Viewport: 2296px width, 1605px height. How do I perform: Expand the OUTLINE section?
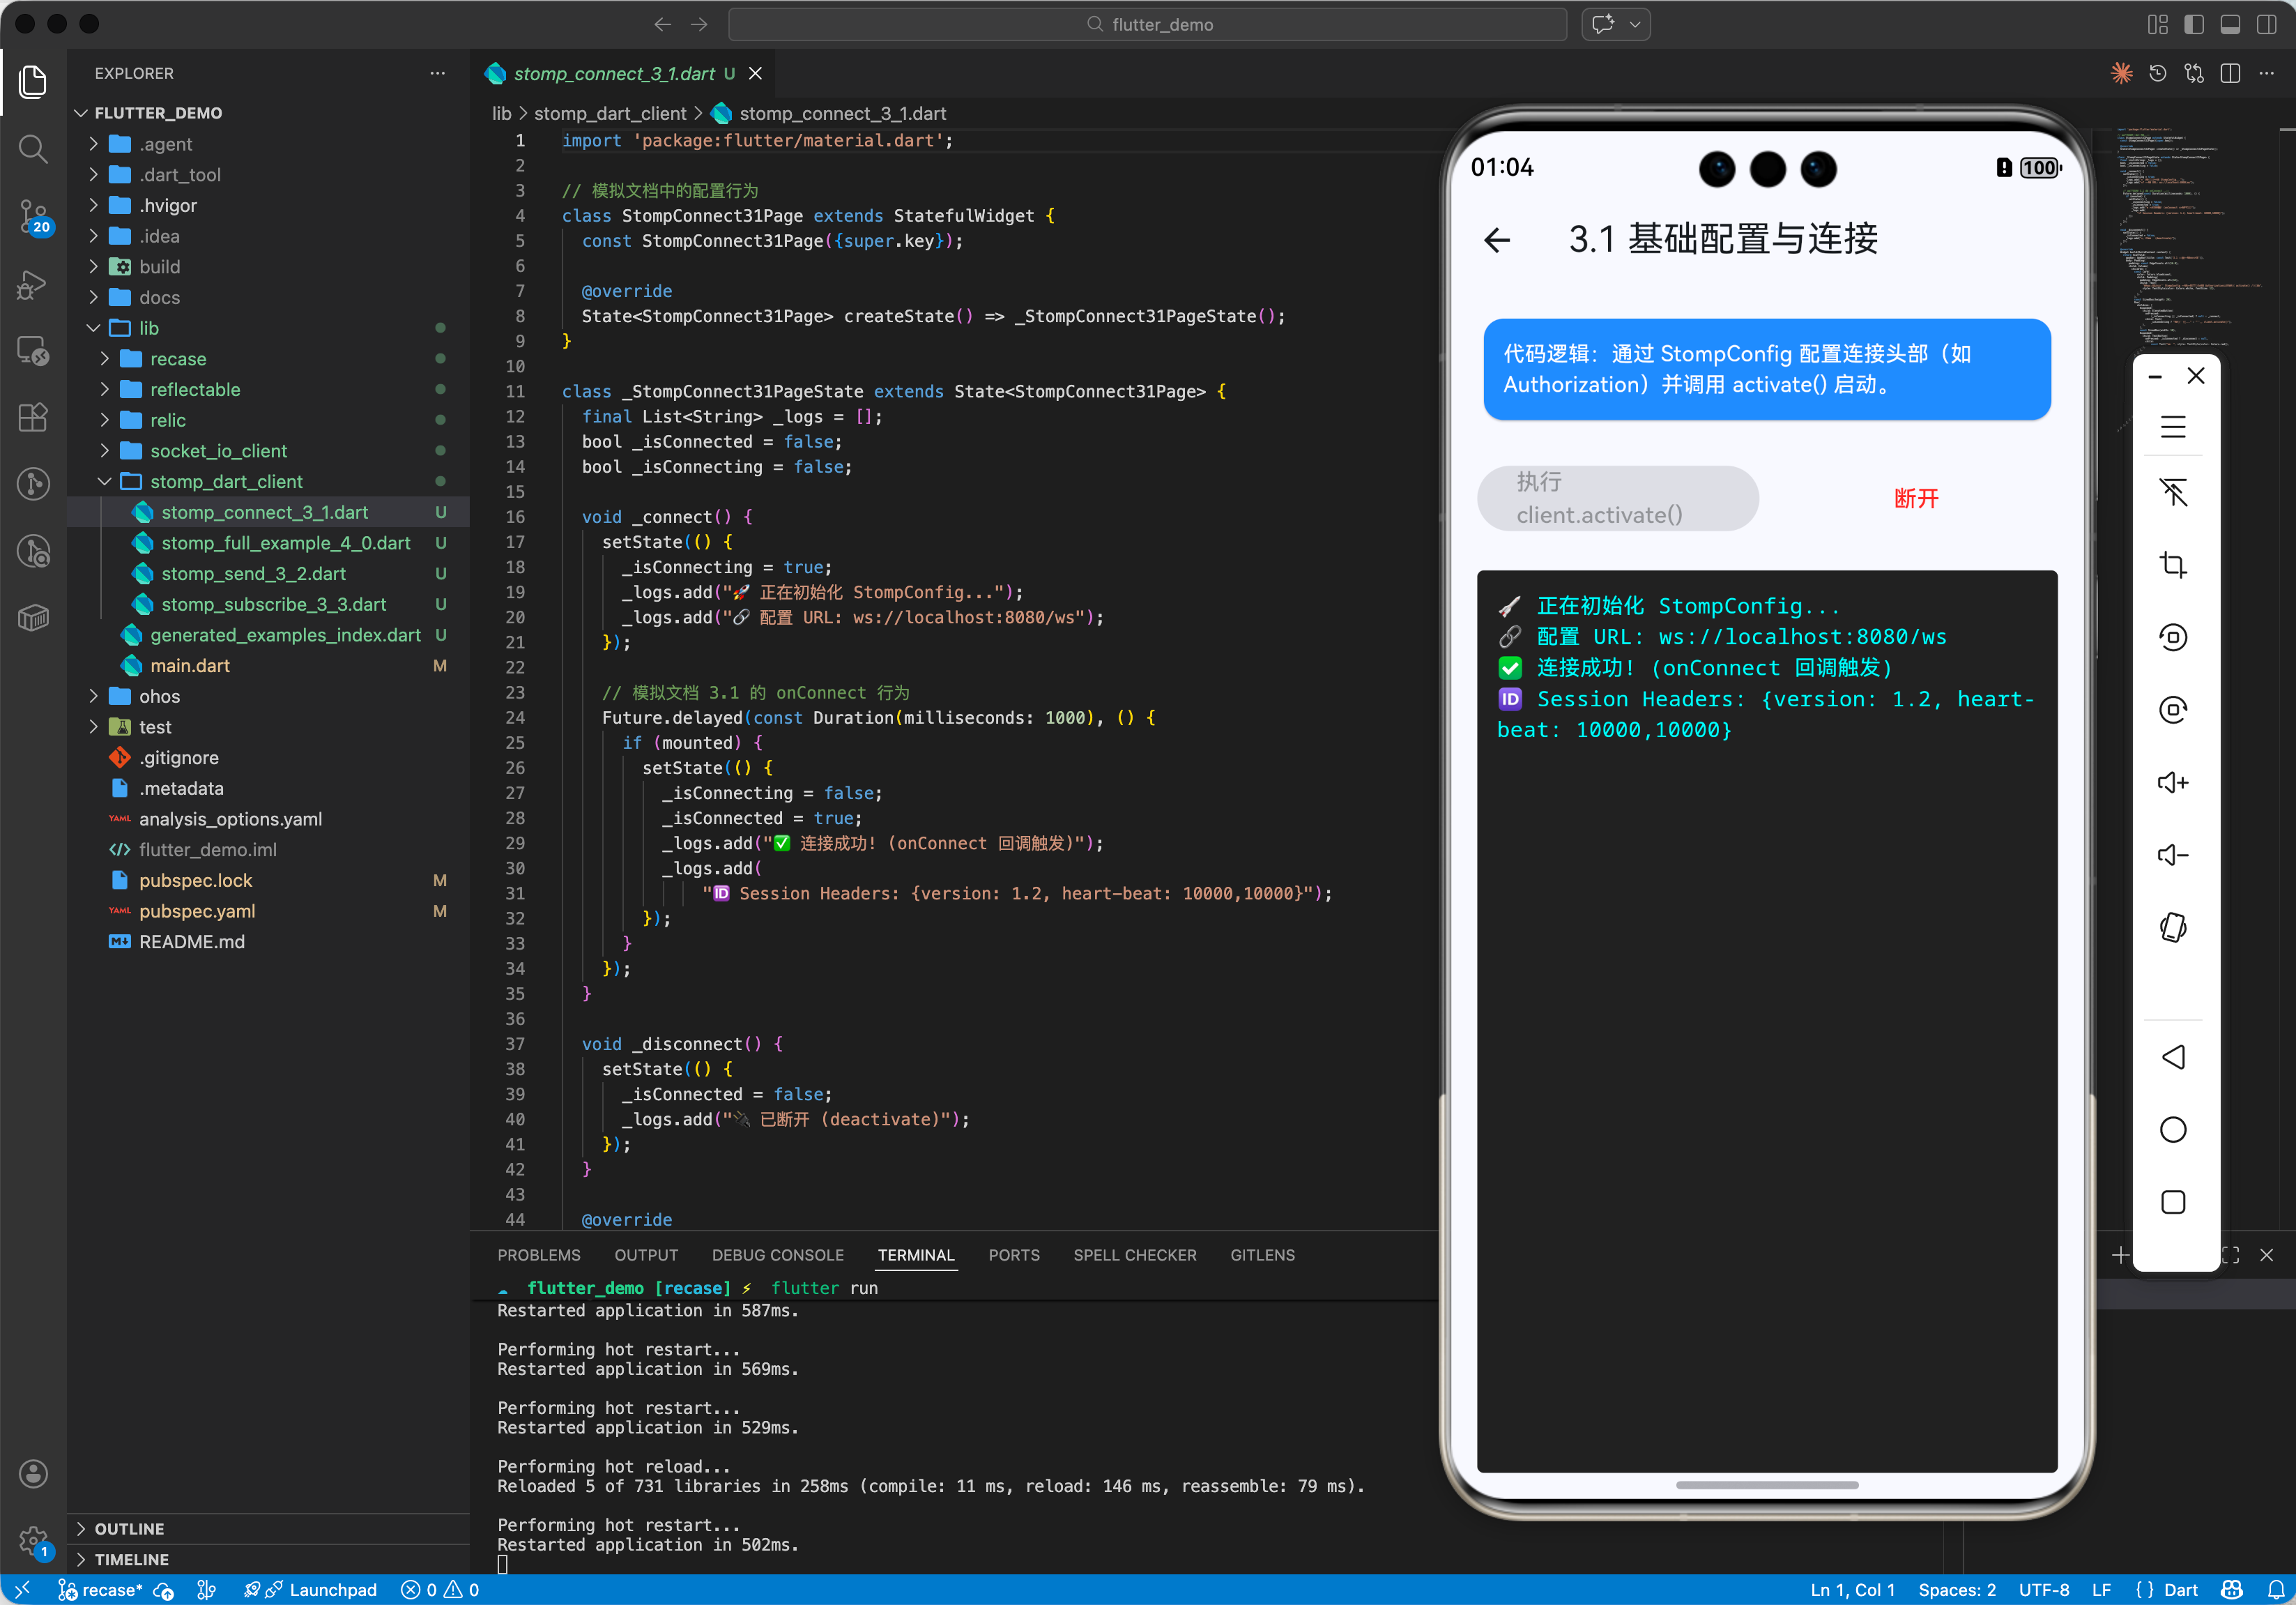(x=129, y=1528)
